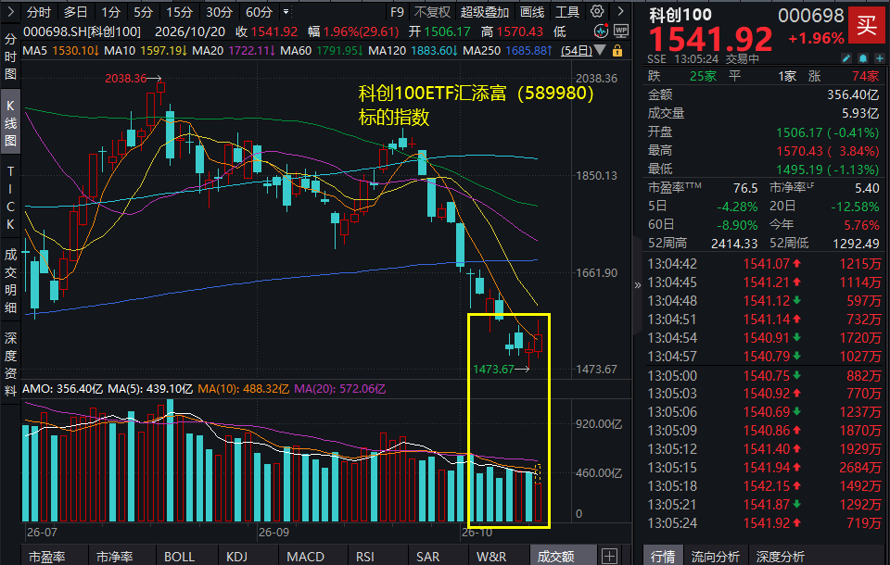Select the 15分 chart period
The height and width of the screenshot is (565, 890).
point(179,12)
